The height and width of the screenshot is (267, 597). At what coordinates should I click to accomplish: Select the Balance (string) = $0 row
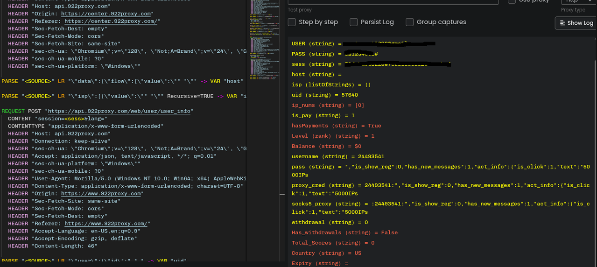coord(327,146)
